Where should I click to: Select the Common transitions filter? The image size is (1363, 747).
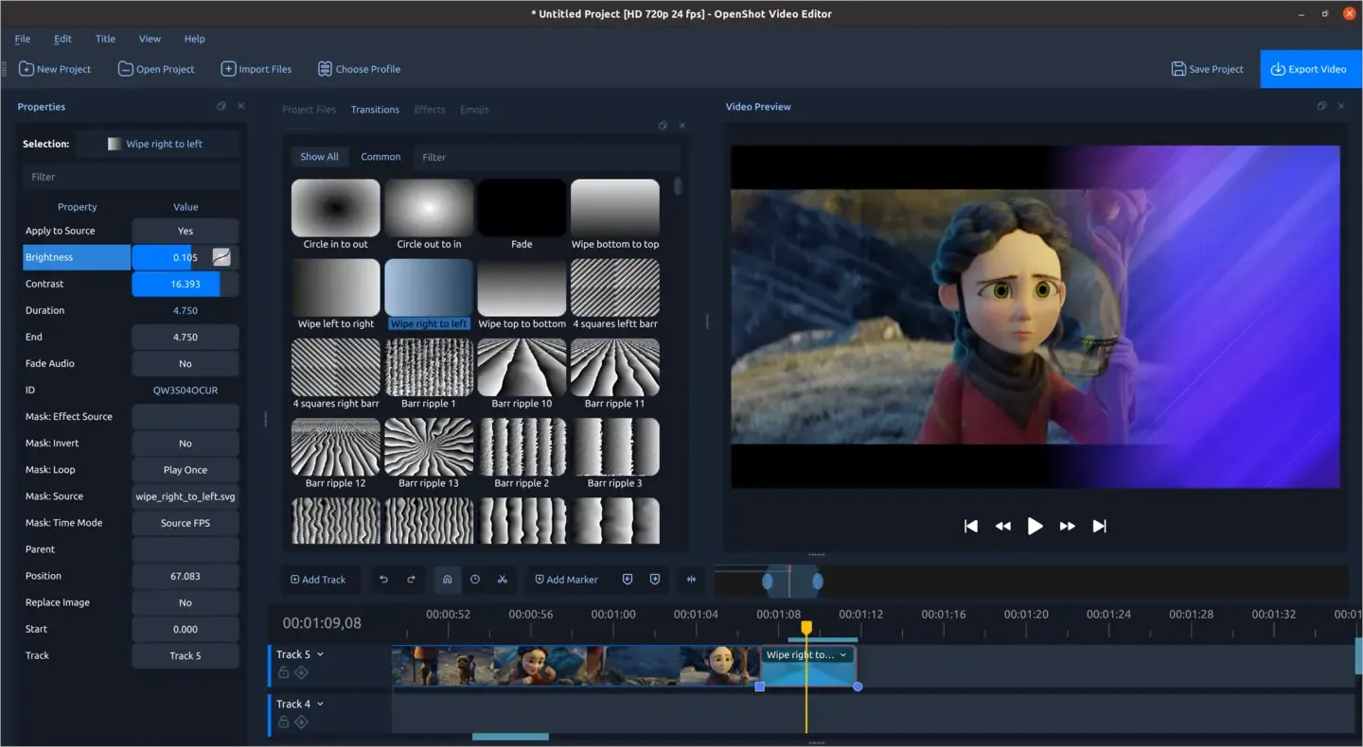381,157
